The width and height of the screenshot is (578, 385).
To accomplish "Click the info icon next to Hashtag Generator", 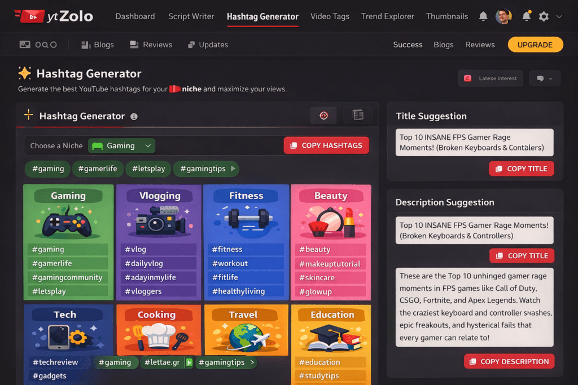I will pos(134,117).
